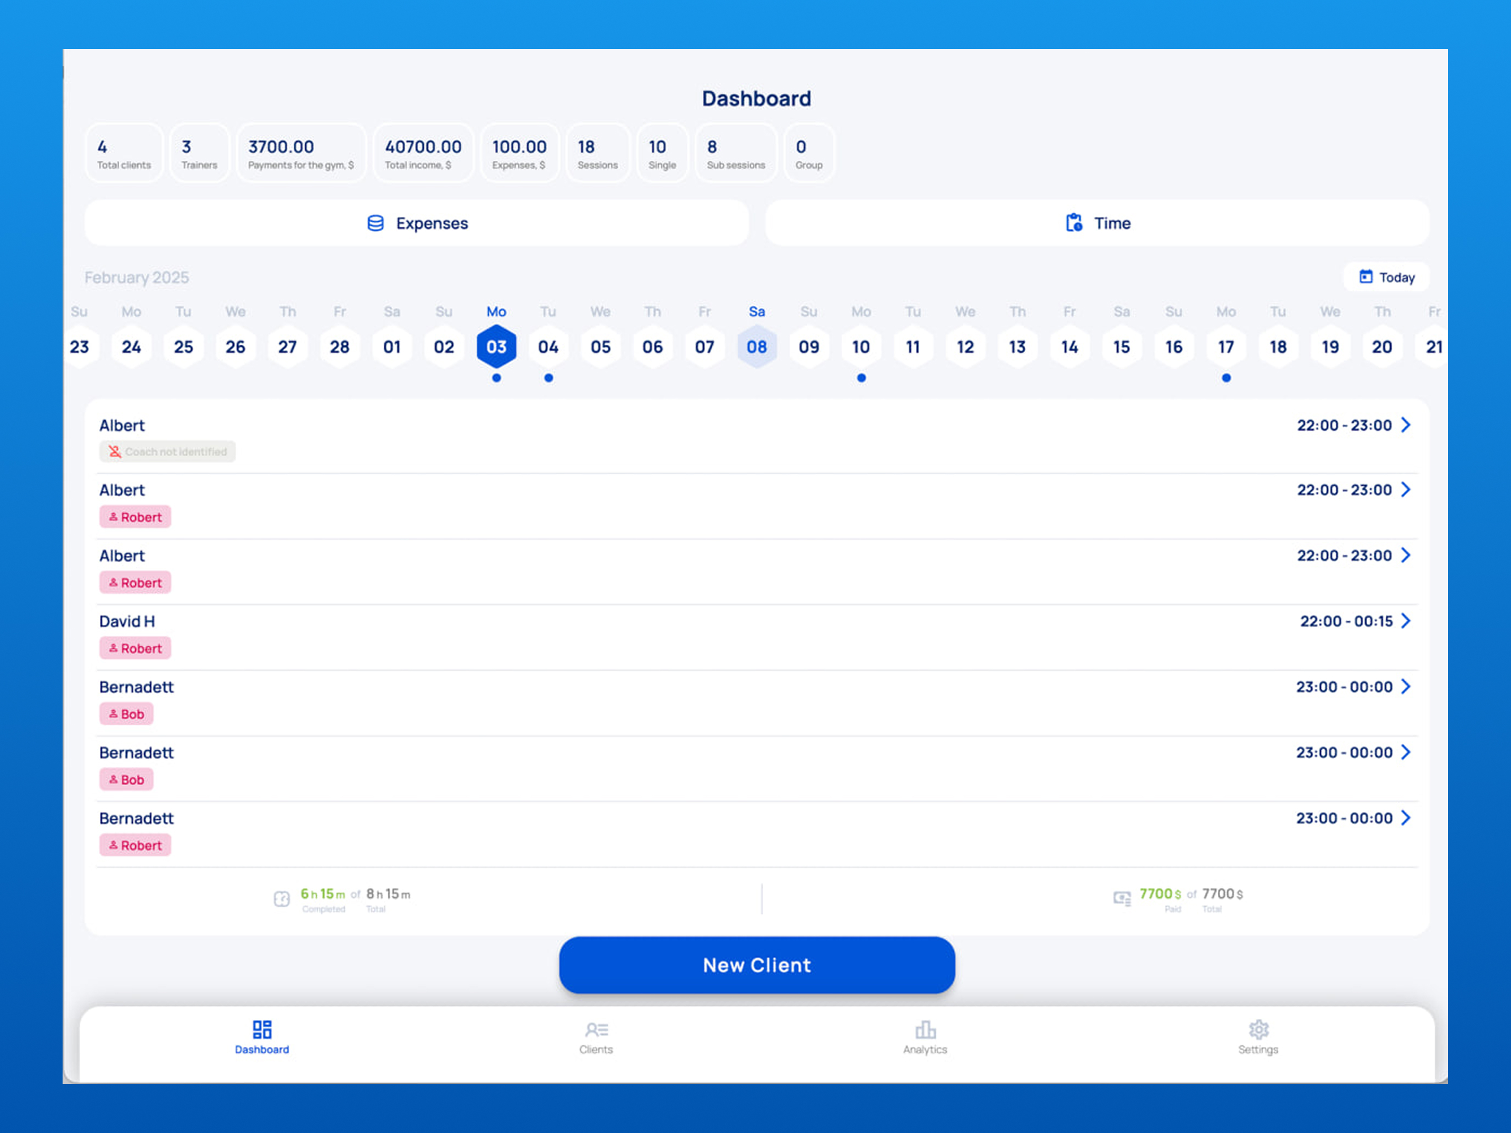Open the Settings tab

click(1257, 1037)
